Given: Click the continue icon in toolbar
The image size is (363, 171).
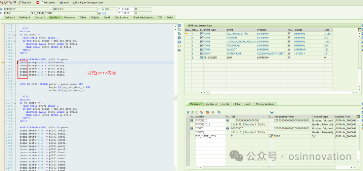Looking at the screenshot, I should point(14,3).
